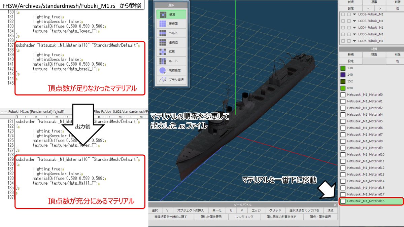Viewport: 404px width, 227px height.
Task: Toggle first checkbox in LOD6-Fubuki_M1 row
Action: pos(343,41)
